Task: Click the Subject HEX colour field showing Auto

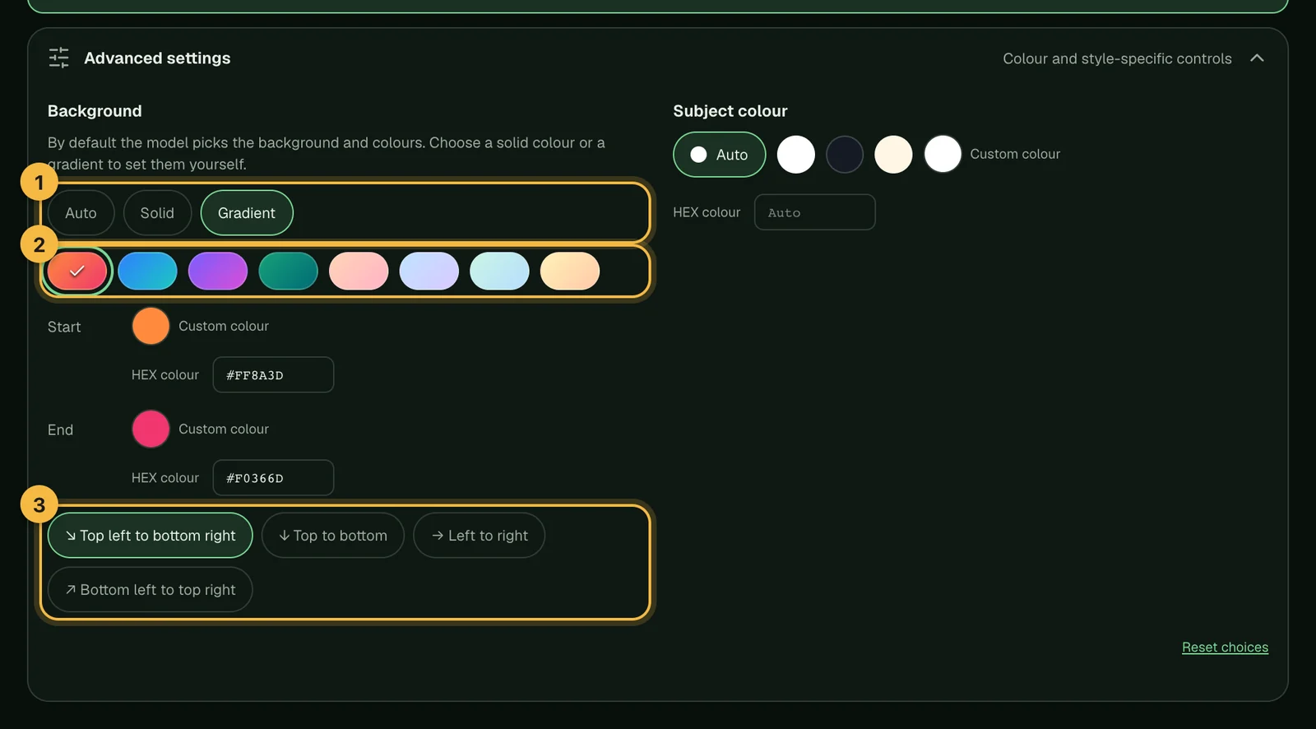Action: click(815, 212)
